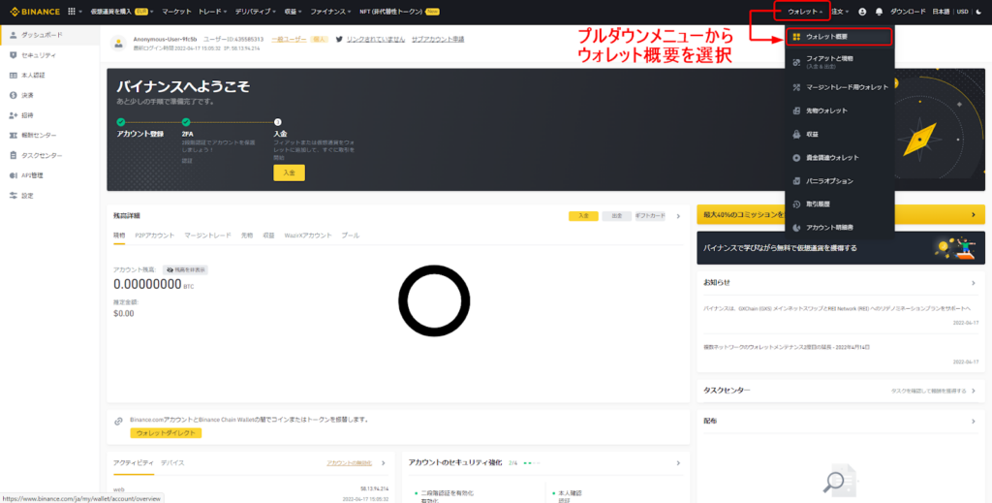Click the 先物ウォレット icon in wallet menu
The width and height of the screenshot is (992, 503).
pos(796,110)
